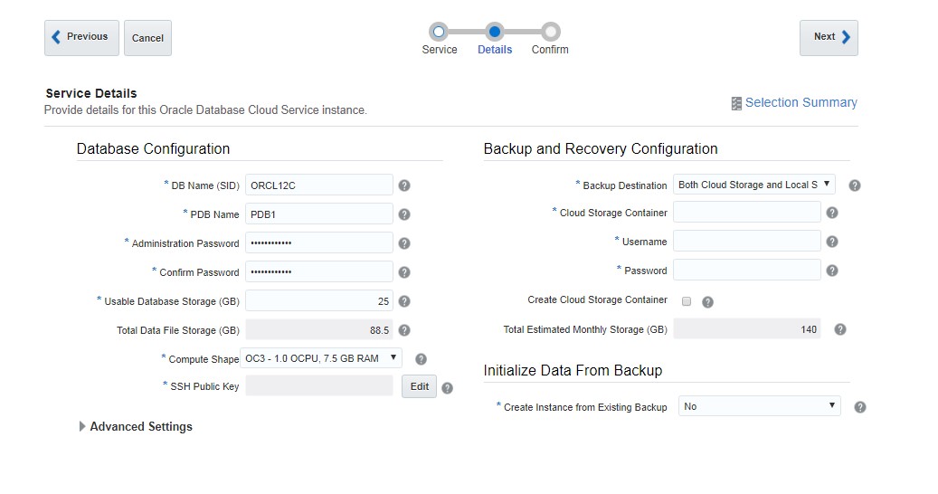Click help icon for Administration Password
This screenshot has width=938, height=494.
pyautogui.click(x=404, y=243)
